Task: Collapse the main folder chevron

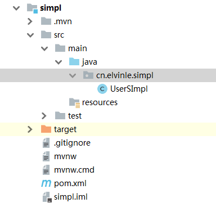Action: coord(44,48)
